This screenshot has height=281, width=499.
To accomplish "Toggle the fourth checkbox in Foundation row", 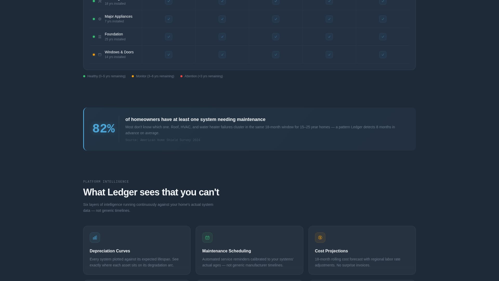I will (329, 37).
